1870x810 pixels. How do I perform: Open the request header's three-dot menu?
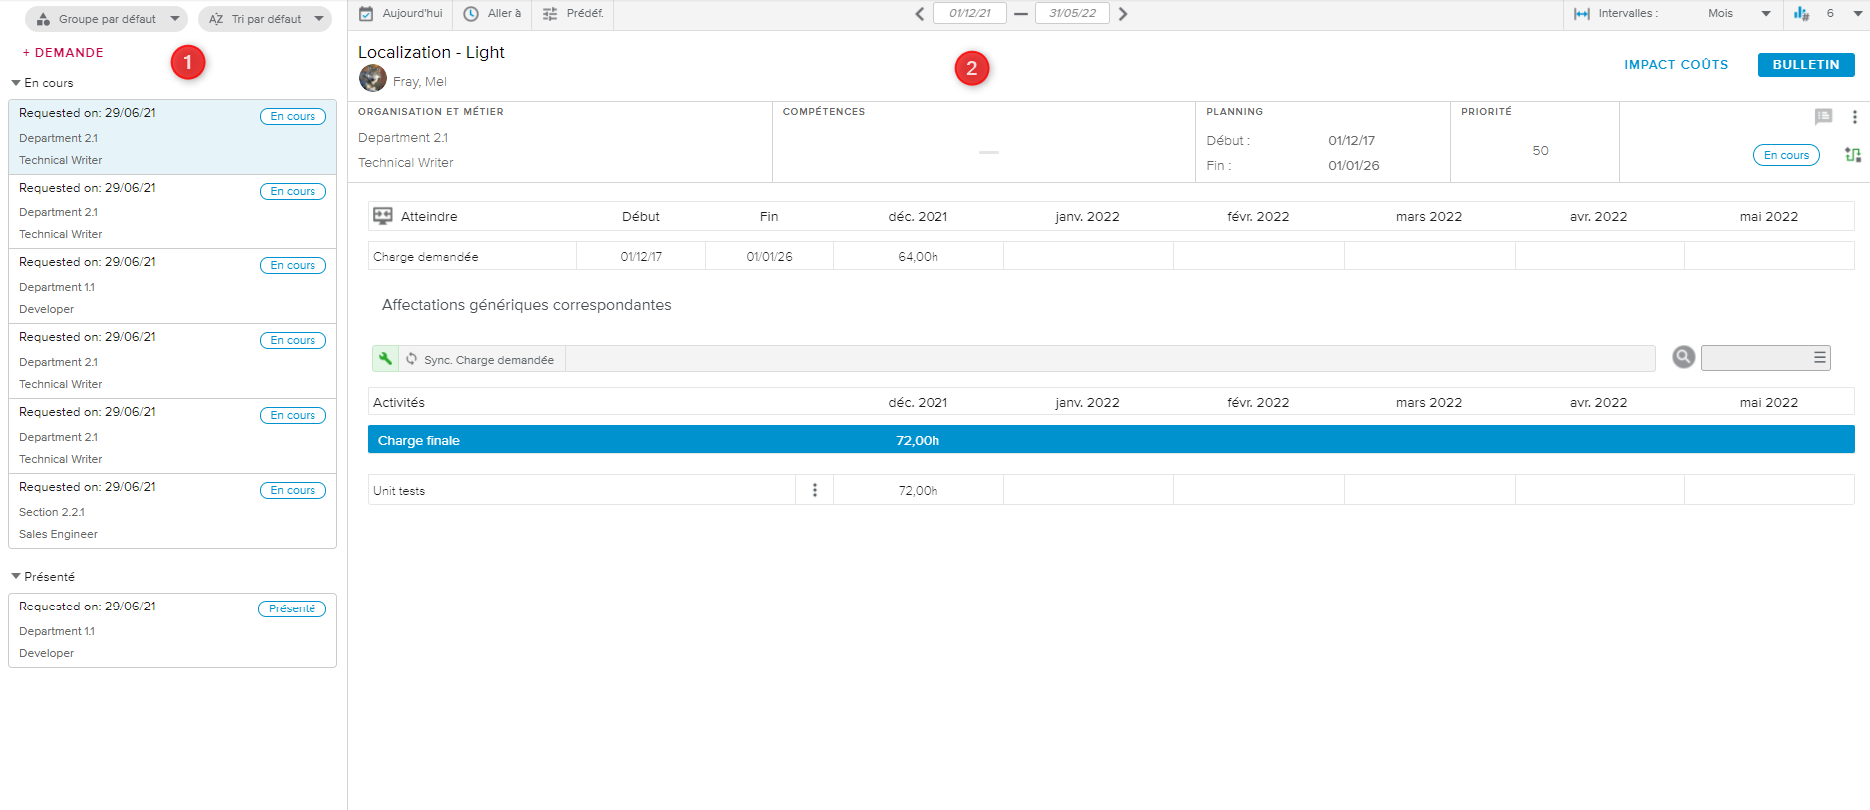[x=1854, y=117]
